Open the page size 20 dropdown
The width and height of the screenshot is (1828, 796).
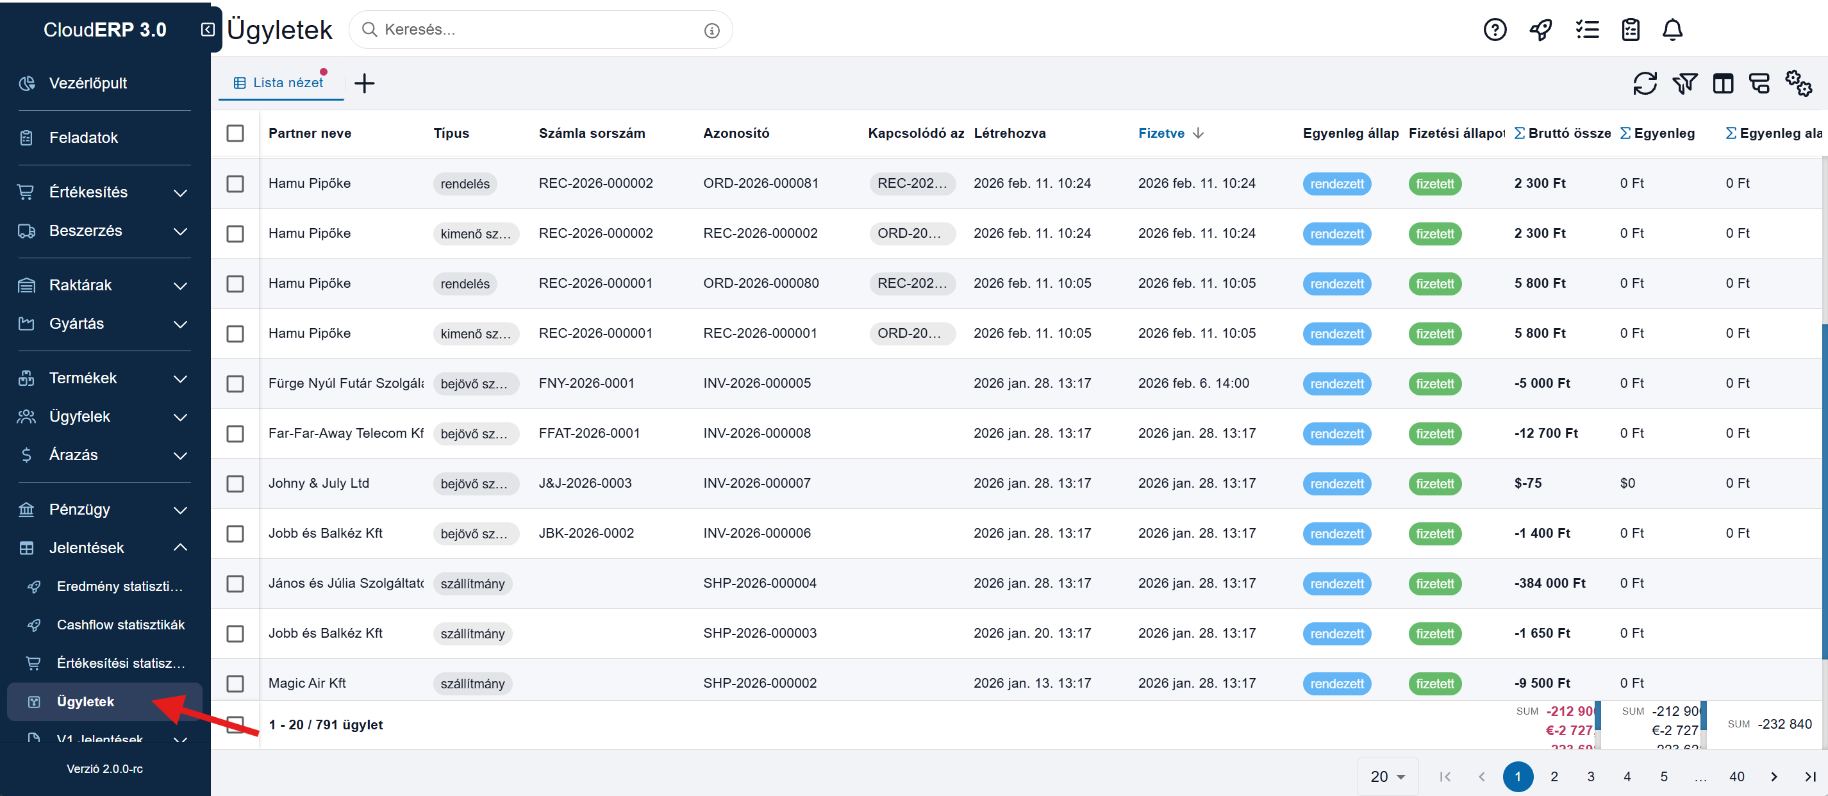(x=1387, y=777)
